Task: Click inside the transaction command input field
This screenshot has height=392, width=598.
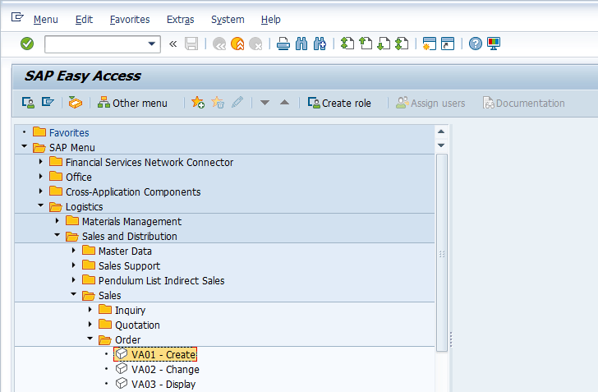Action: point(94,44)
